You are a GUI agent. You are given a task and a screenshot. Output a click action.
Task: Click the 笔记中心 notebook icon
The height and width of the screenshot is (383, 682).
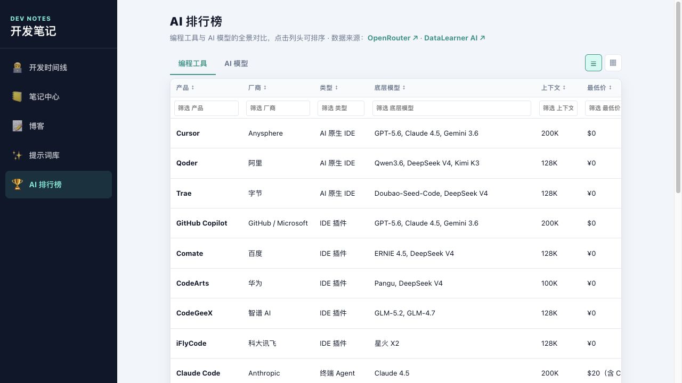point(18,97)
